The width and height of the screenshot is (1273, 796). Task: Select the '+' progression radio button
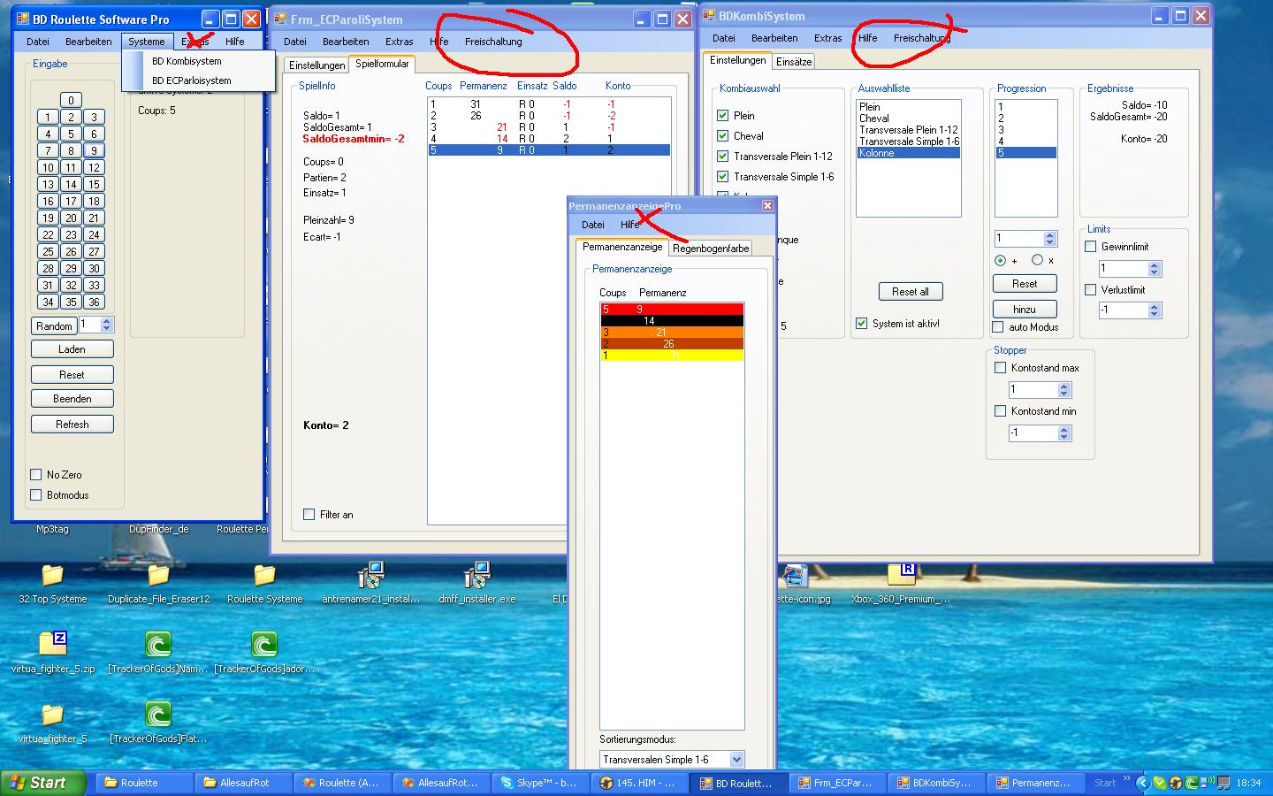(x=1000, y=261)
